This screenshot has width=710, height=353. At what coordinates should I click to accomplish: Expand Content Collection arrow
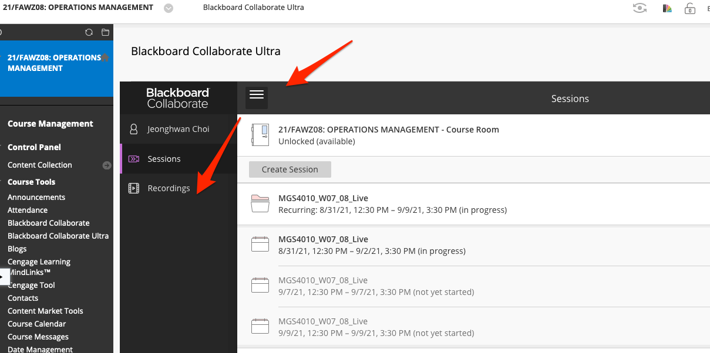point(107,165)
